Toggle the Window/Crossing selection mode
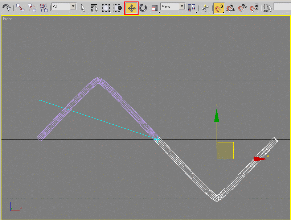291x220 pixels. (x=118, y=8)
